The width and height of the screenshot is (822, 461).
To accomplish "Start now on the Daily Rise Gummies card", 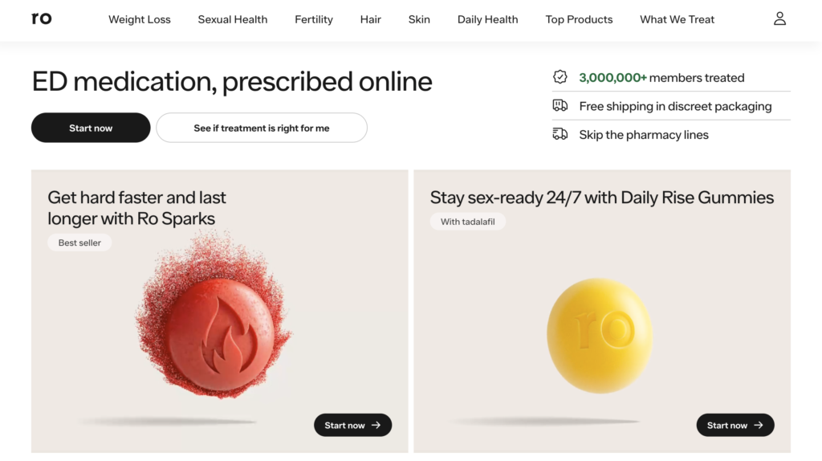I will 735,425.
